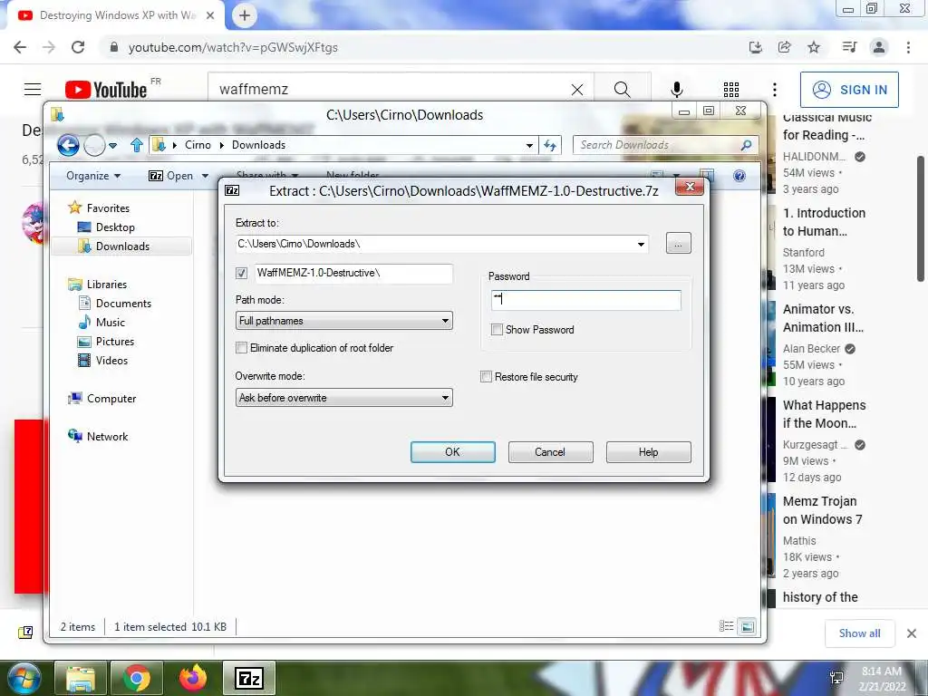Clear the waffmemz search text
The image size is (928, 696).
click(577, 90)
